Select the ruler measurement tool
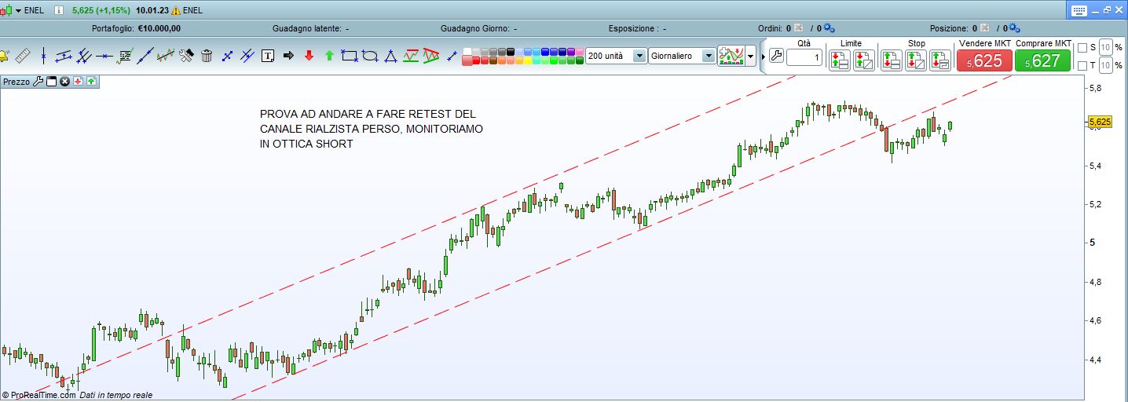The width and height of the screenshot is (1128, 402). [x=23, y=56]
